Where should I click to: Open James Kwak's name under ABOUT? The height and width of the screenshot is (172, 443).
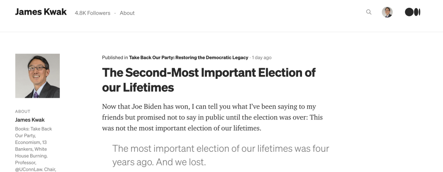pyautogui.click(x=30, y=120)
